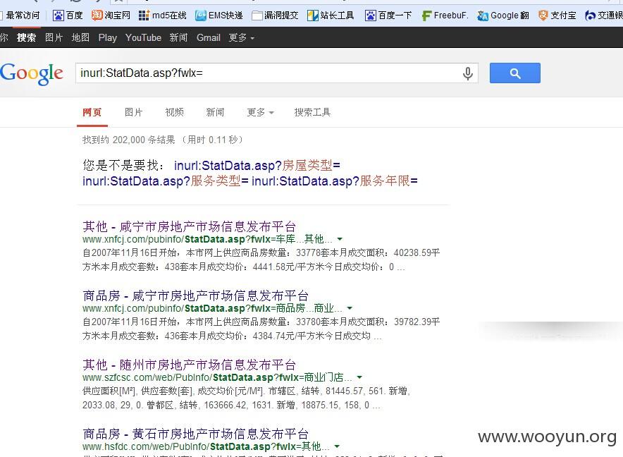Open the EMS快递 bookmark
This screenshot has height=457, width=623.
click(x=219, y=16)
